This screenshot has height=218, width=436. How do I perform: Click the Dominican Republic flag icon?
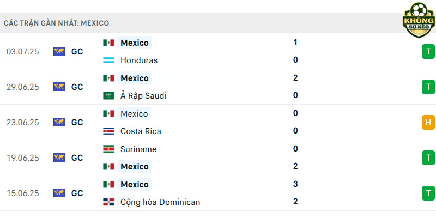(x=108, y=202)
